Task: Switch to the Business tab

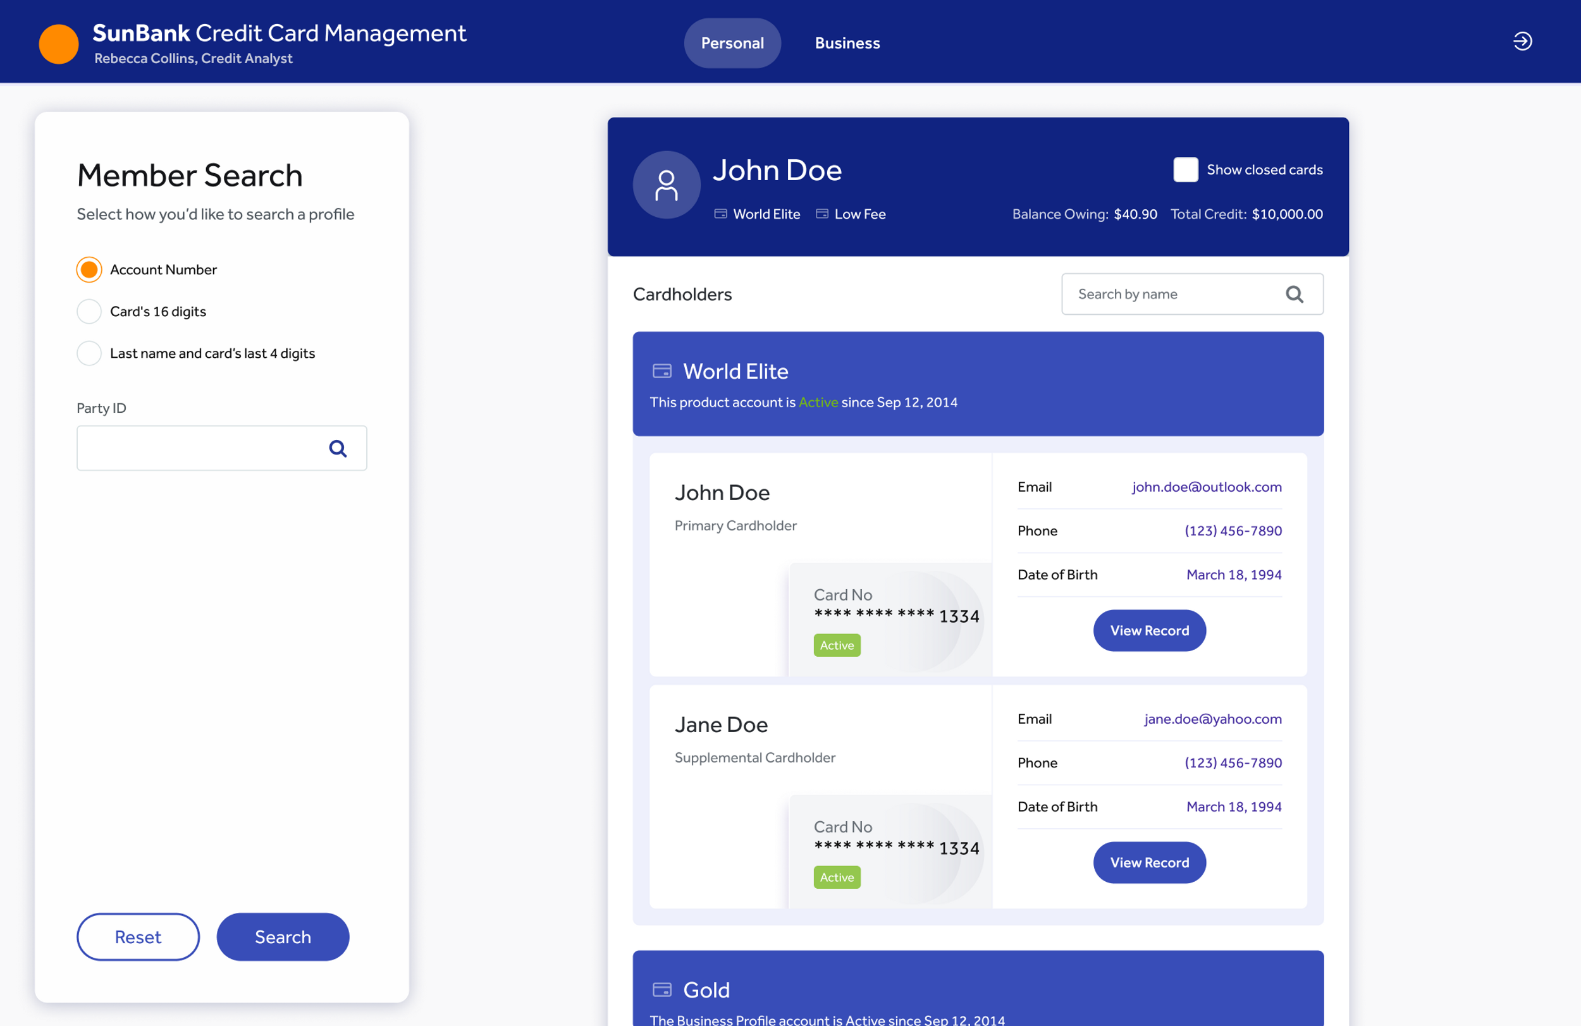Action: (847, 43)
